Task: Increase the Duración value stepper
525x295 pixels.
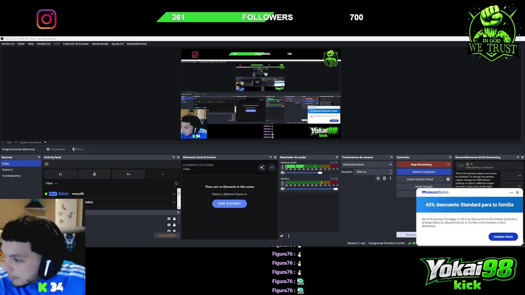Action: (x=390, y=170)
